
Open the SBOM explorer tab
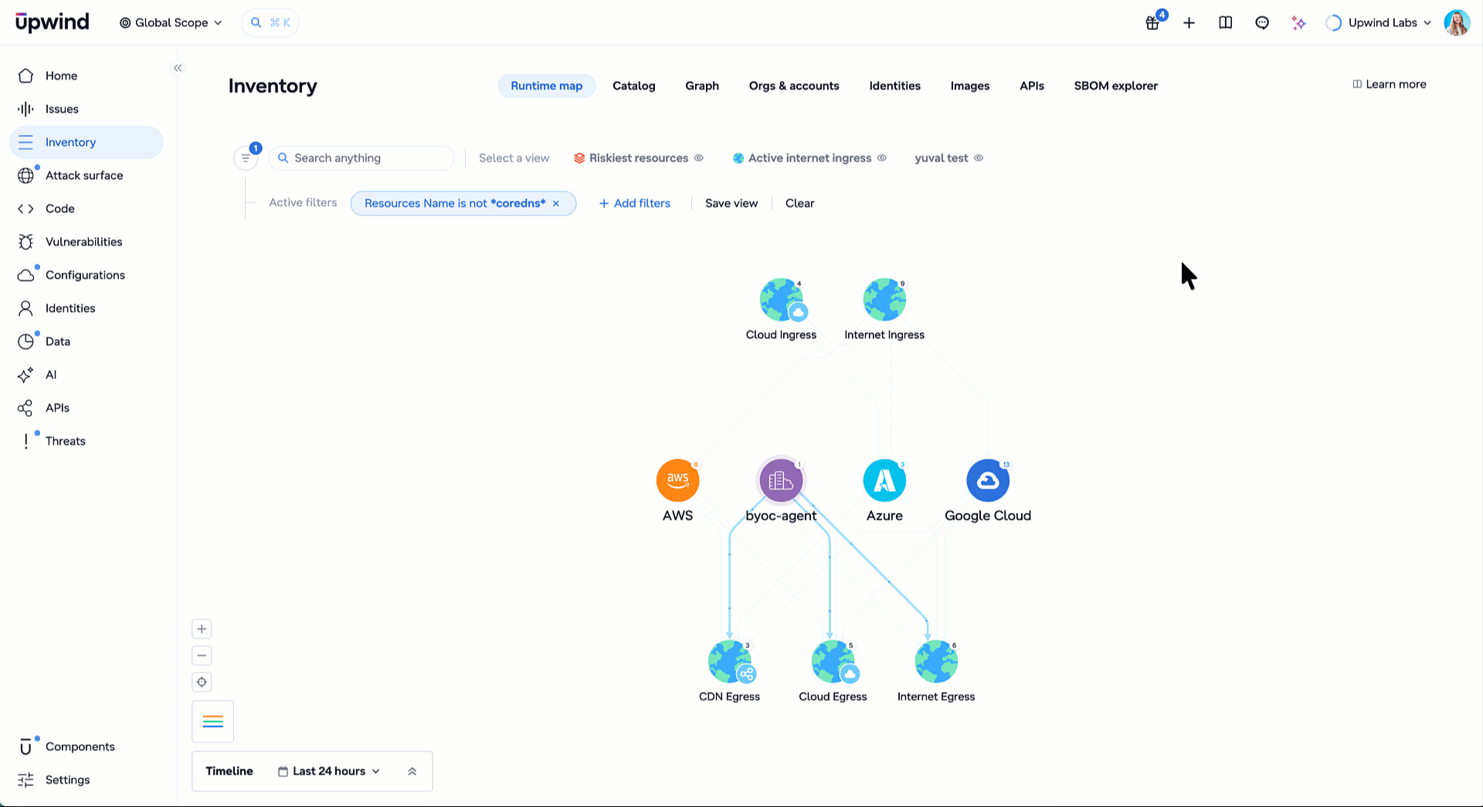1115,86
